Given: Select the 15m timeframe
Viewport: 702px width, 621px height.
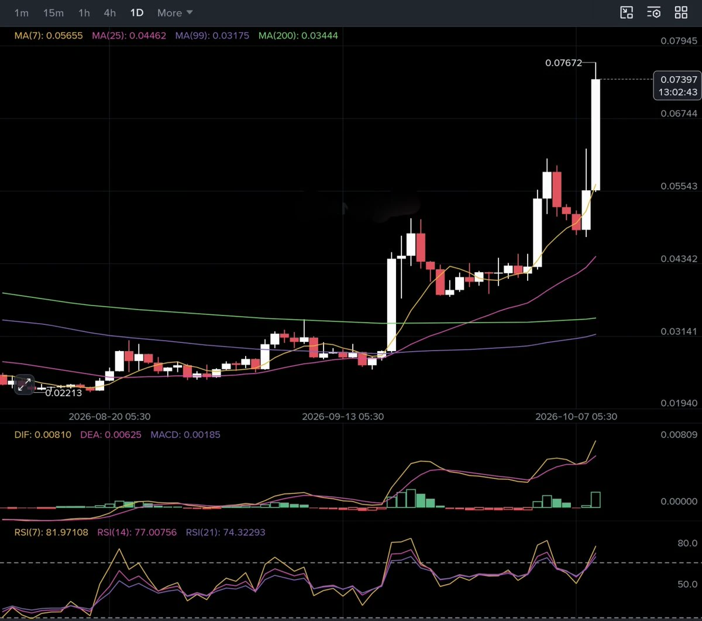Looking at the screenshot, I should (x=53, y=13).
